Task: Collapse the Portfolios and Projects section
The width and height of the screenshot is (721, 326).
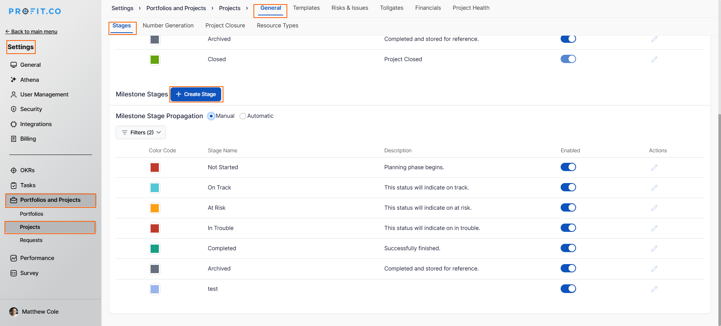Action: tap(50, 200)
